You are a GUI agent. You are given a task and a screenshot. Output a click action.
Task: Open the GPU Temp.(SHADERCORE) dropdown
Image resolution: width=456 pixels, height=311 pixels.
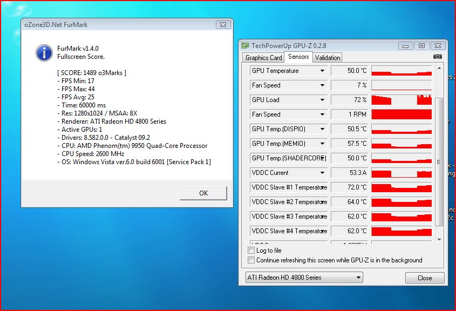tap(322, 158)
